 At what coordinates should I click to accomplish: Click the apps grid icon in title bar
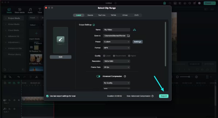point(195,3)
